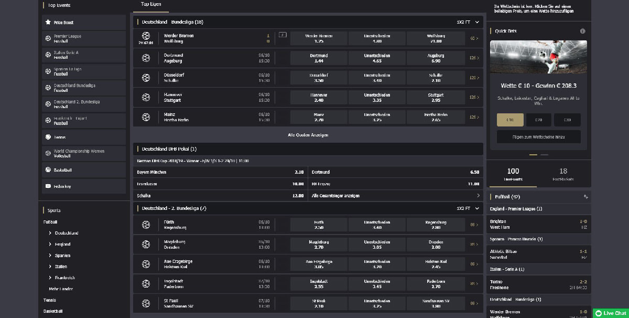Select Fußball in the Sports menu
Image resolution: width=629 pixels, height=318 pixels.
(x=51, y=222)
